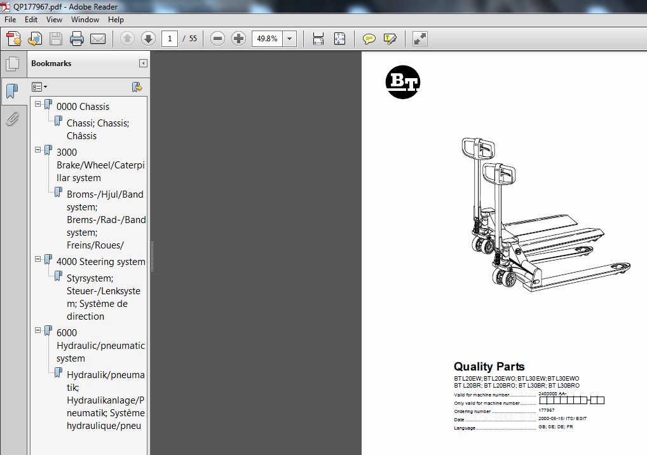Click the Print icon in toolbar
Viewport: 647px width, 455px height.
pos(77,39)
